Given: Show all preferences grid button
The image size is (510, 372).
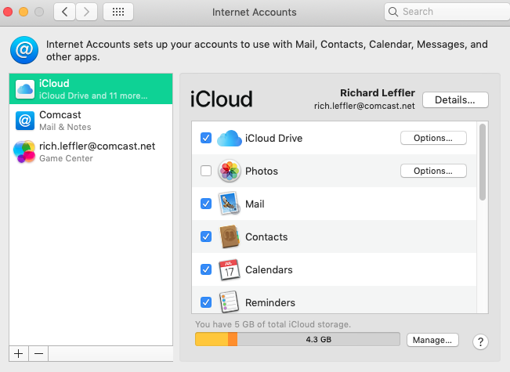Looking at the screenshot, I should (x=118, y=12).
